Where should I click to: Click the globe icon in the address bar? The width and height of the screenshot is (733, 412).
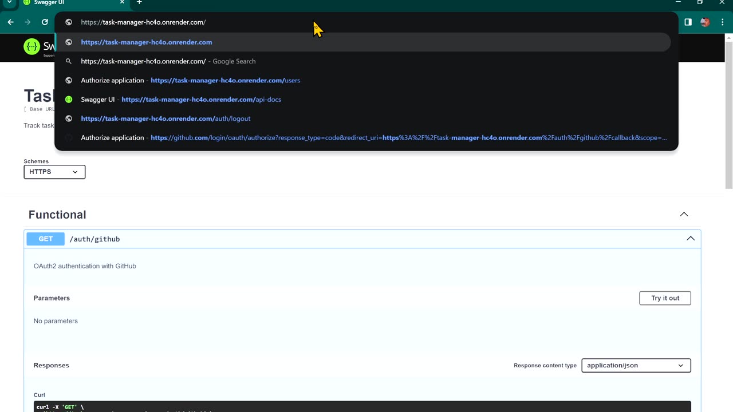(69, 22)
